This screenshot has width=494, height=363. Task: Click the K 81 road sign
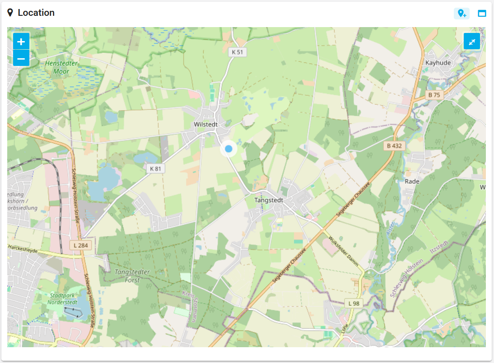(x=155, y=168)
